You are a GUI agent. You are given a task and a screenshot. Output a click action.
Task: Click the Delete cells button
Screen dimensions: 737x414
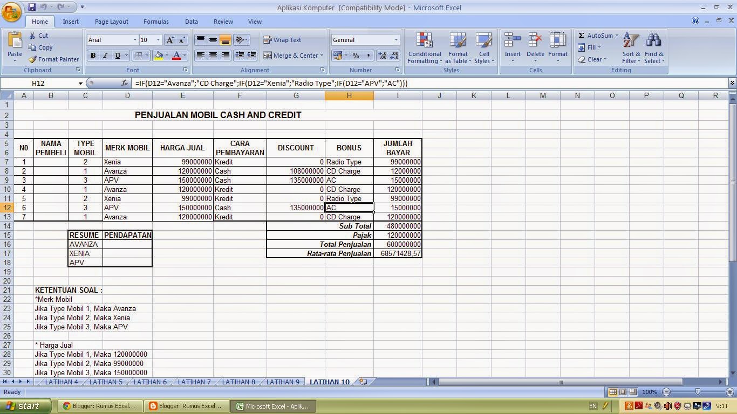tap(535, 49)
